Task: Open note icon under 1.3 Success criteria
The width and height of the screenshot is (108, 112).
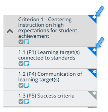Action: [x=26, y=101]
